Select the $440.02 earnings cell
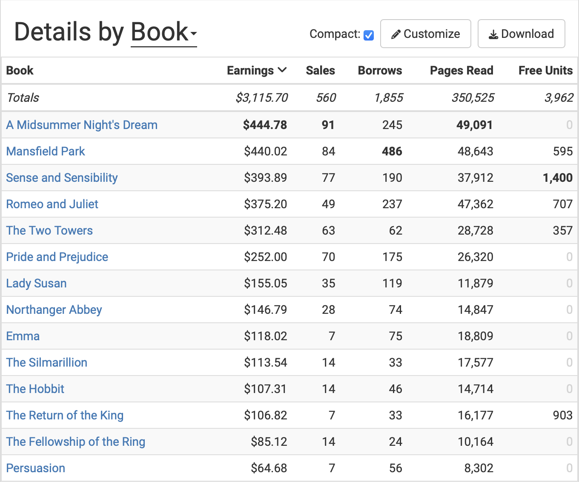Screen dimensions: 579x482 (x=265, y=151)
